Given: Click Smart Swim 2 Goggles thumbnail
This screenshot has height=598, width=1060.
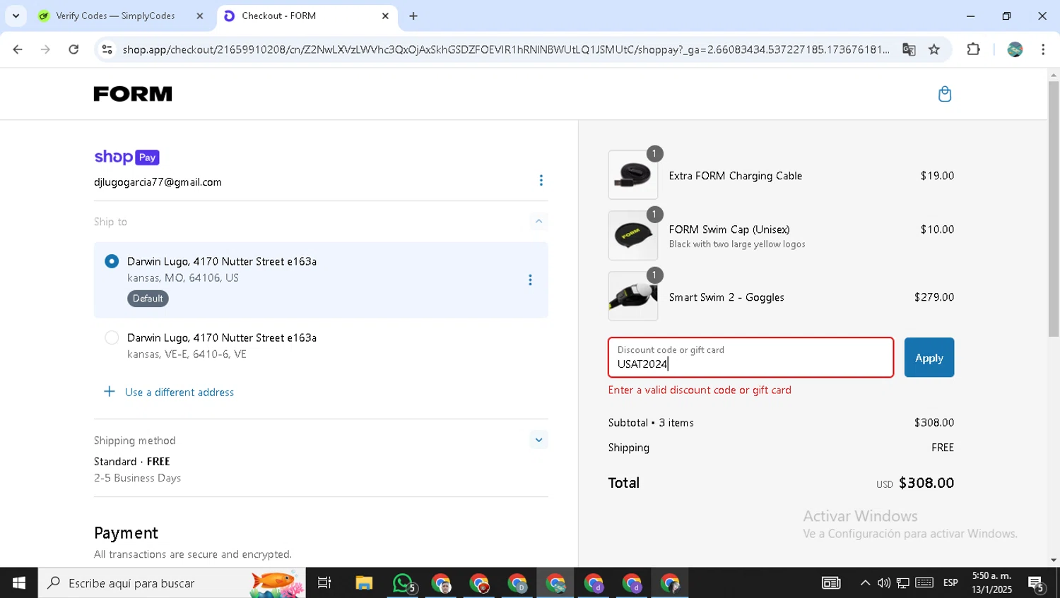Looking at the screenshot, I should (x=632, y=296).
